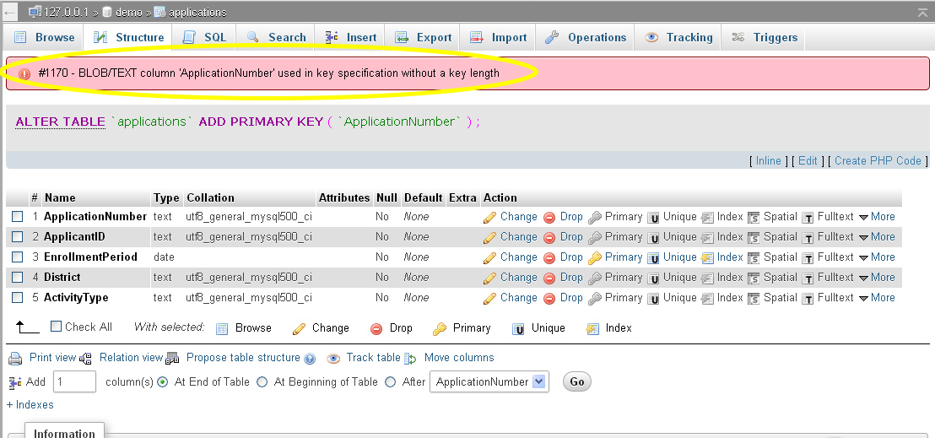Click the Index icon for EnrollmentPeriod row
The image size is (935, 438).
(707, 258)
